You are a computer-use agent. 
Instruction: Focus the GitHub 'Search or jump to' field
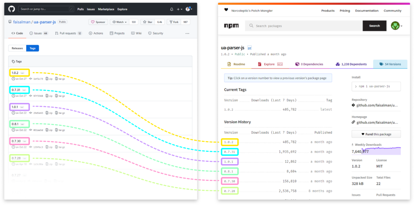coord(46,9)
